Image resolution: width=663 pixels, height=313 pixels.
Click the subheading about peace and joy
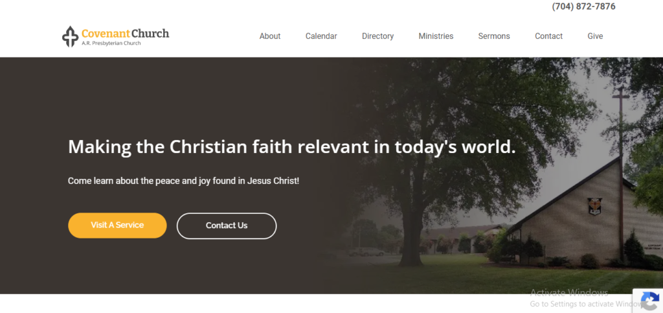tap(183, 181)
